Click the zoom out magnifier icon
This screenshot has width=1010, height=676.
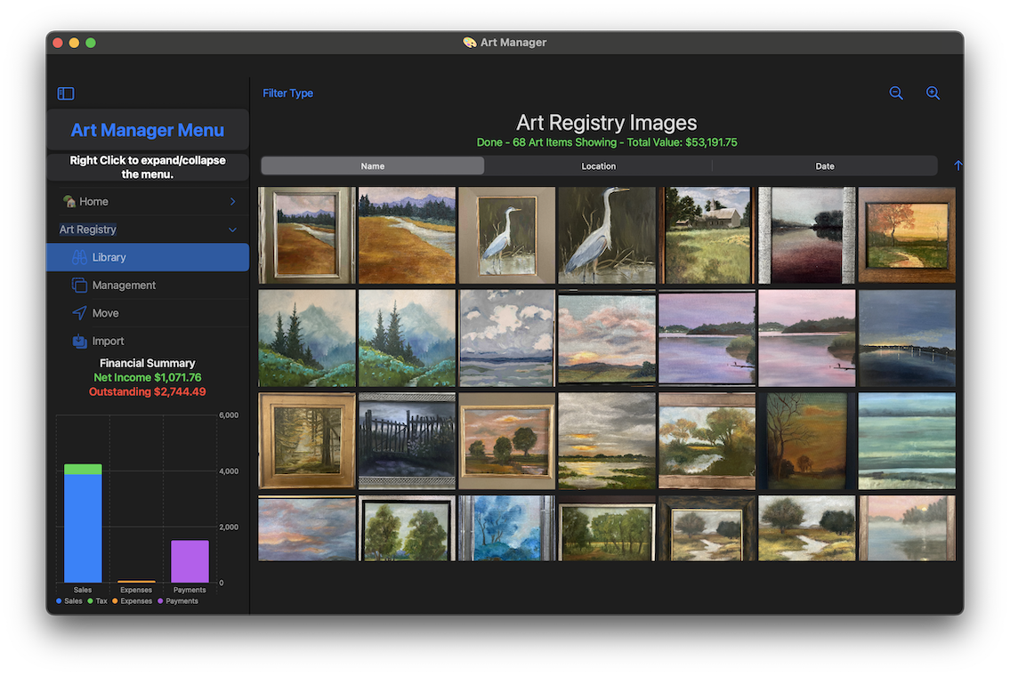point(896,93)
